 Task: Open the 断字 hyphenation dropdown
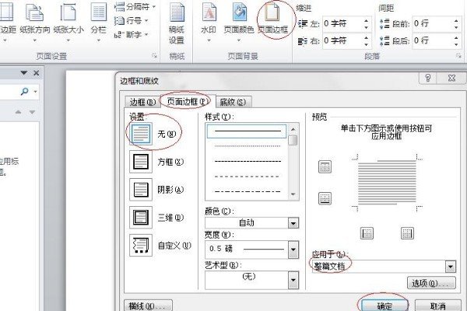[132, 34]
